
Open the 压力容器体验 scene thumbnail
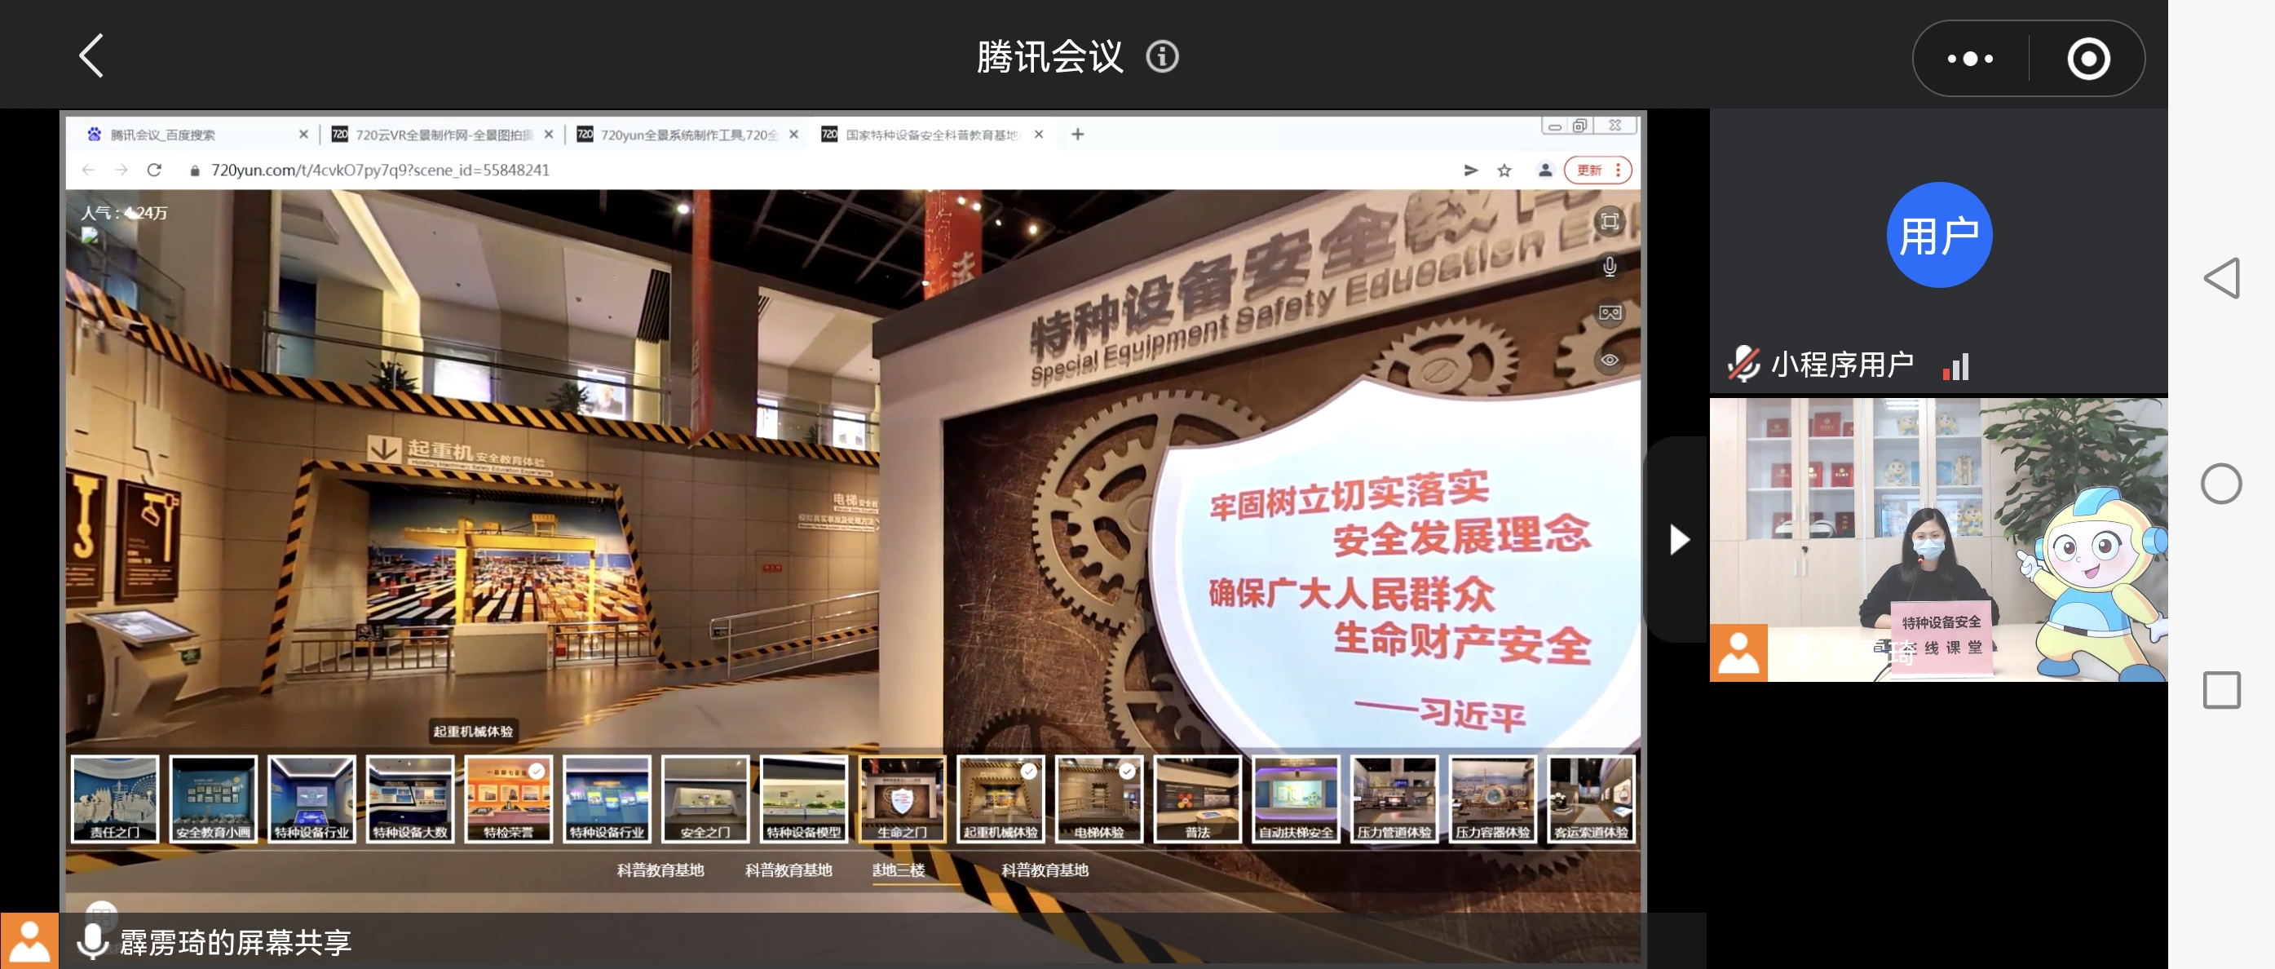(x=1493, y=799)
